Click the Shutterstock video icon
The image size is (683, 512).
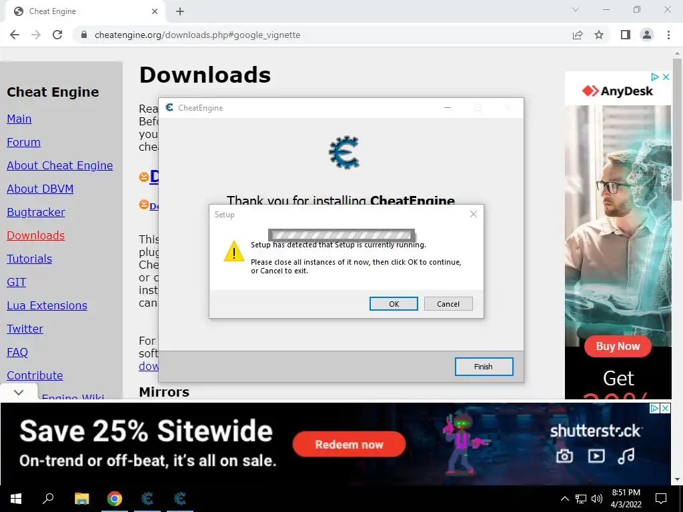(x=596, y=456)
